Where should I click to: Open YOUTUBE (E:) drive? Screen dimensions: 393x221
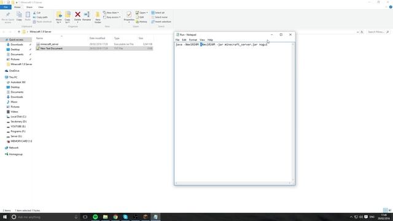pos(18,126)
